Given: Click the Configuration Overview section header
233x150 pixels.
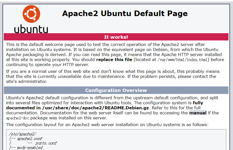Looking at the screenshot, I should click(x=116, y=90).
